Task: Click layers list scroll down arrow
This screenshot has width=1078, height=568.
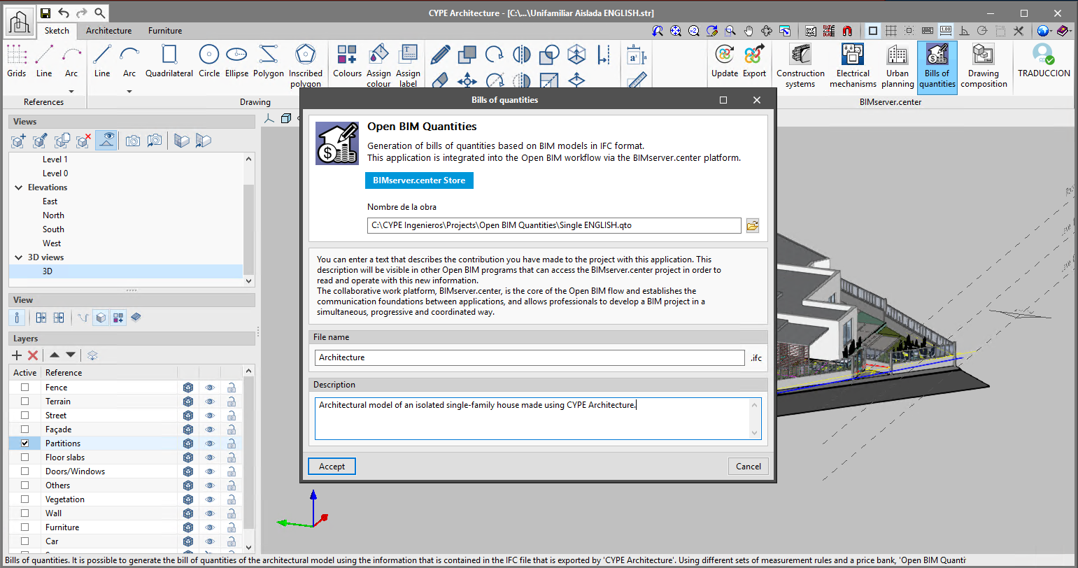Action: pos(248,547)
